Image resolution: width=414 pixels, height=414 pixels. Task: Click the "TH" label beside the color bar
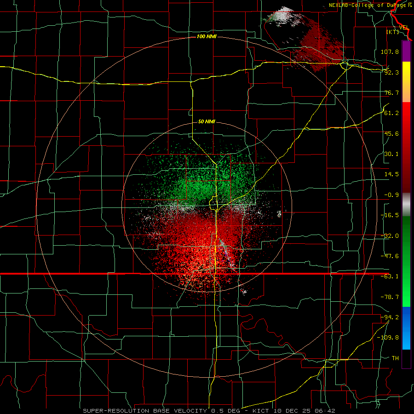tap(395, 358)
